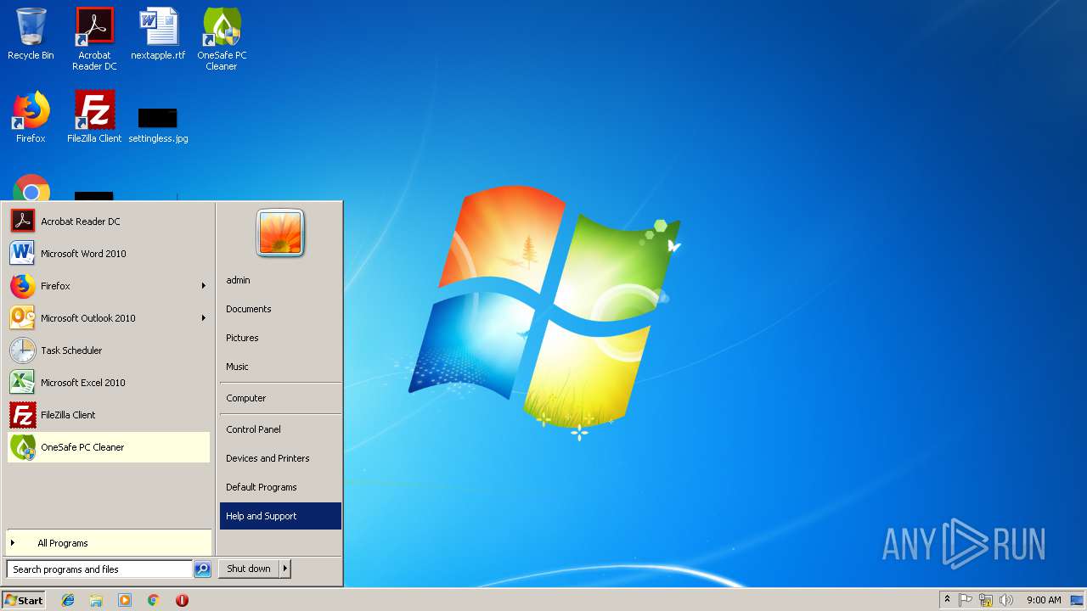Show hidden system tray icons

click(x=948, y=600)
